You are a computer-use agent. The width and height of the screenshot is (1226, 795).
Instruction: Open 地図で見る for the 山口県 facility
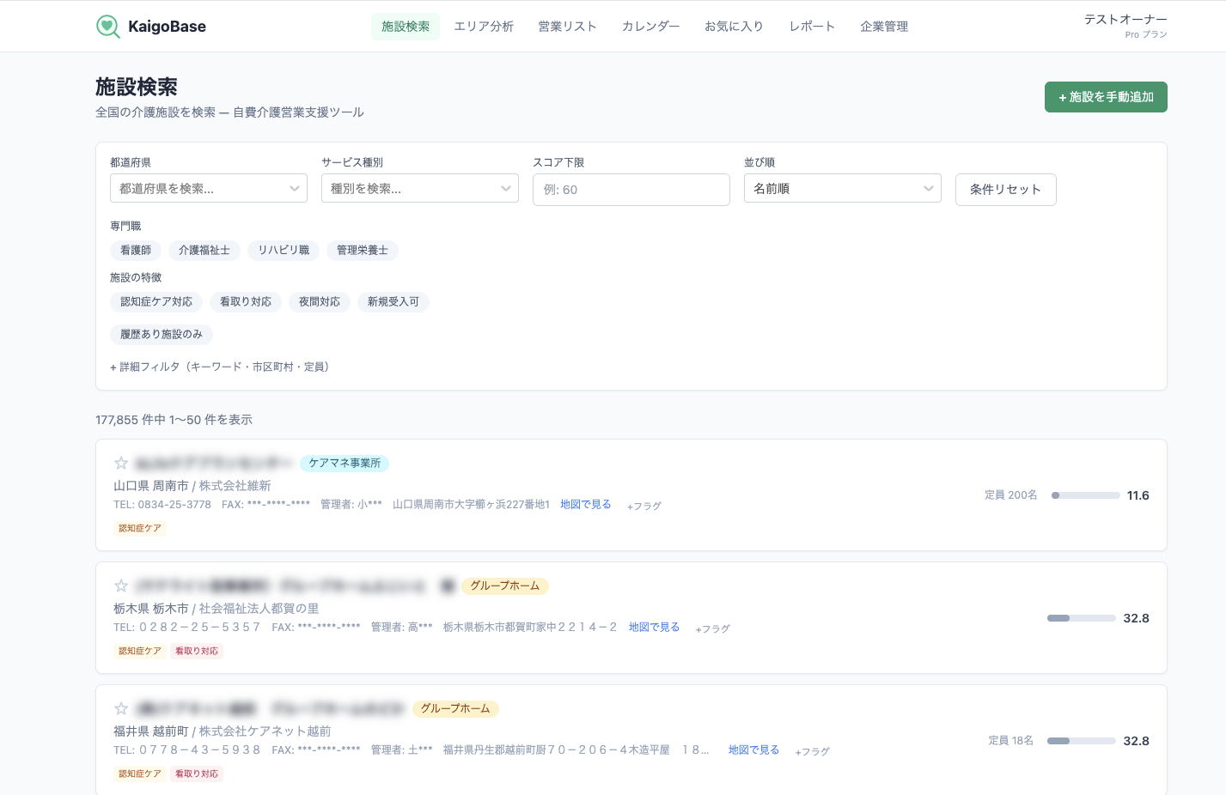(x=586, y=505)
